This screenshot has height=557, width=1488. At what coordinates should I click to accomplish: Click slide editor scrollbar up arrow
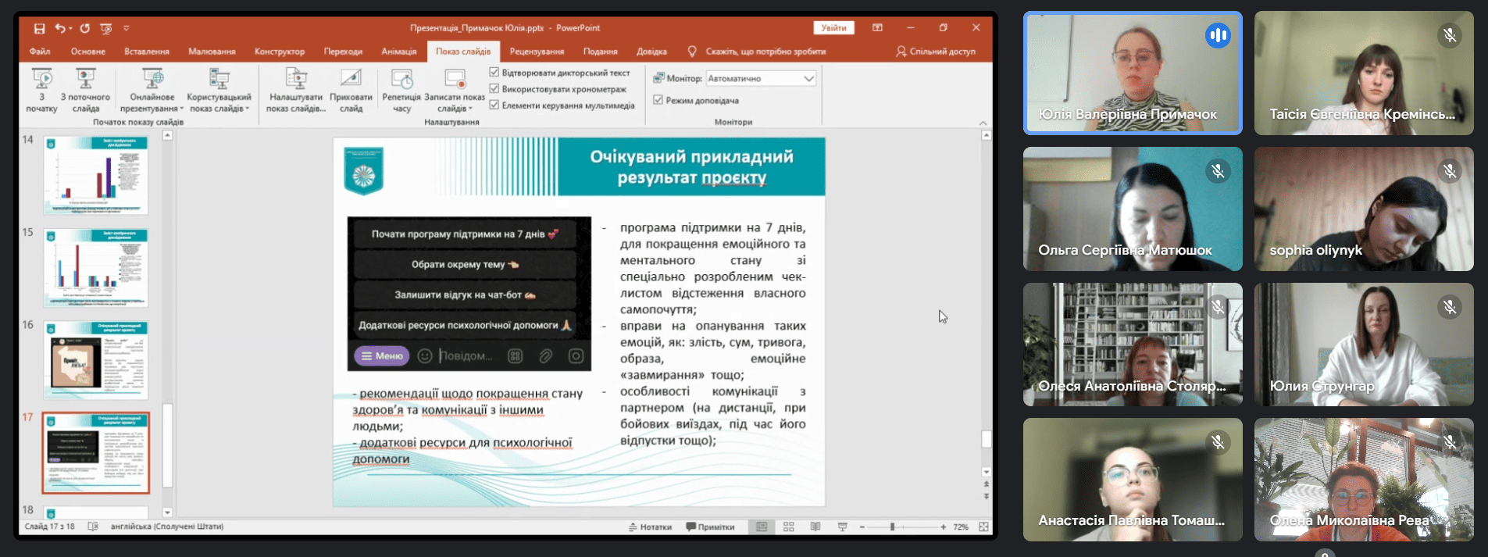pyautogui.click(x=986, y=135)
